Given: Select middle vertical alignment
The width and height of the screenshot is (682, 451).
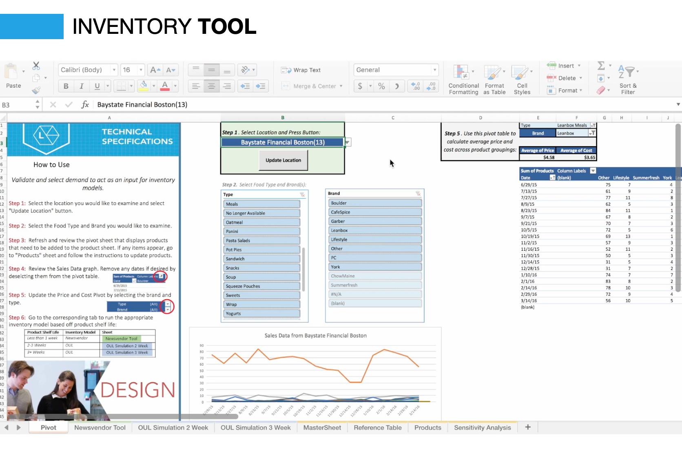Looking at the screenshot, I should point(211,70).
